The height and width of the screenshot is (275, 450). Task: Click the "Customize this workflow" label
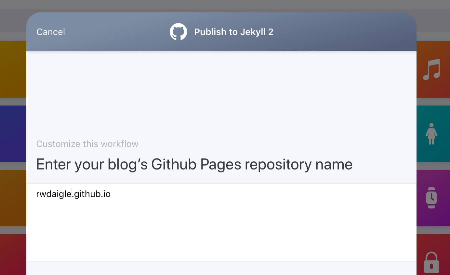point(87,144)
